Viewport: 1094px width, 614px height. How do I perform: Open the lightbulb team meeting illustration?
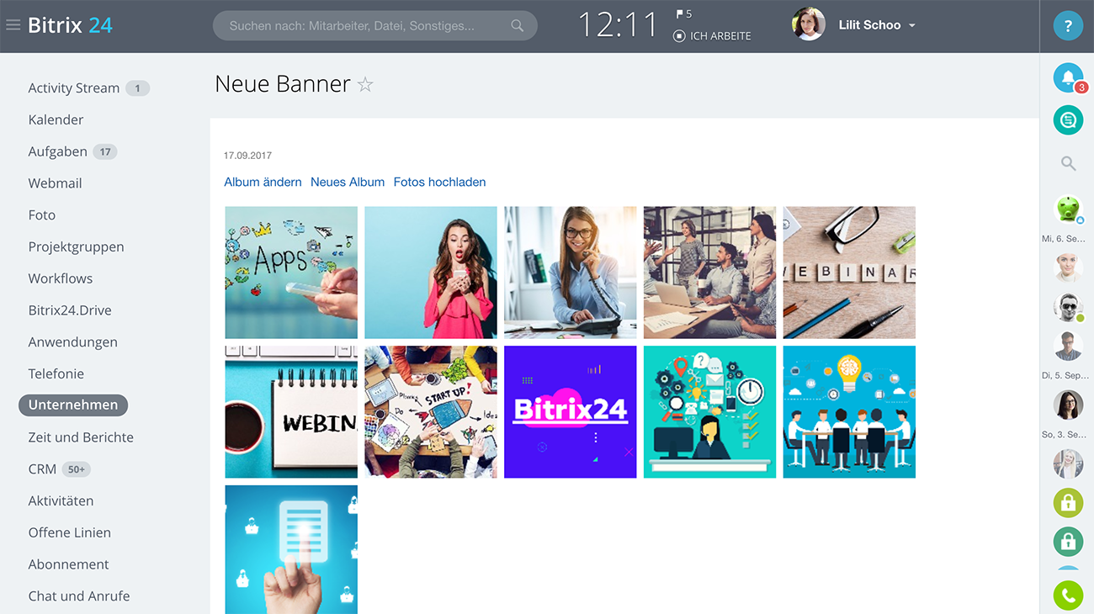pos(849,412)
